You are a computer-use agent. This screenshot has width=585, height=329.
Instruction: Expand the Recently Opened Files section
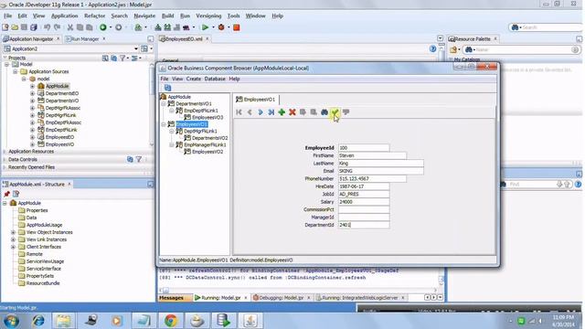pos(5,167)
